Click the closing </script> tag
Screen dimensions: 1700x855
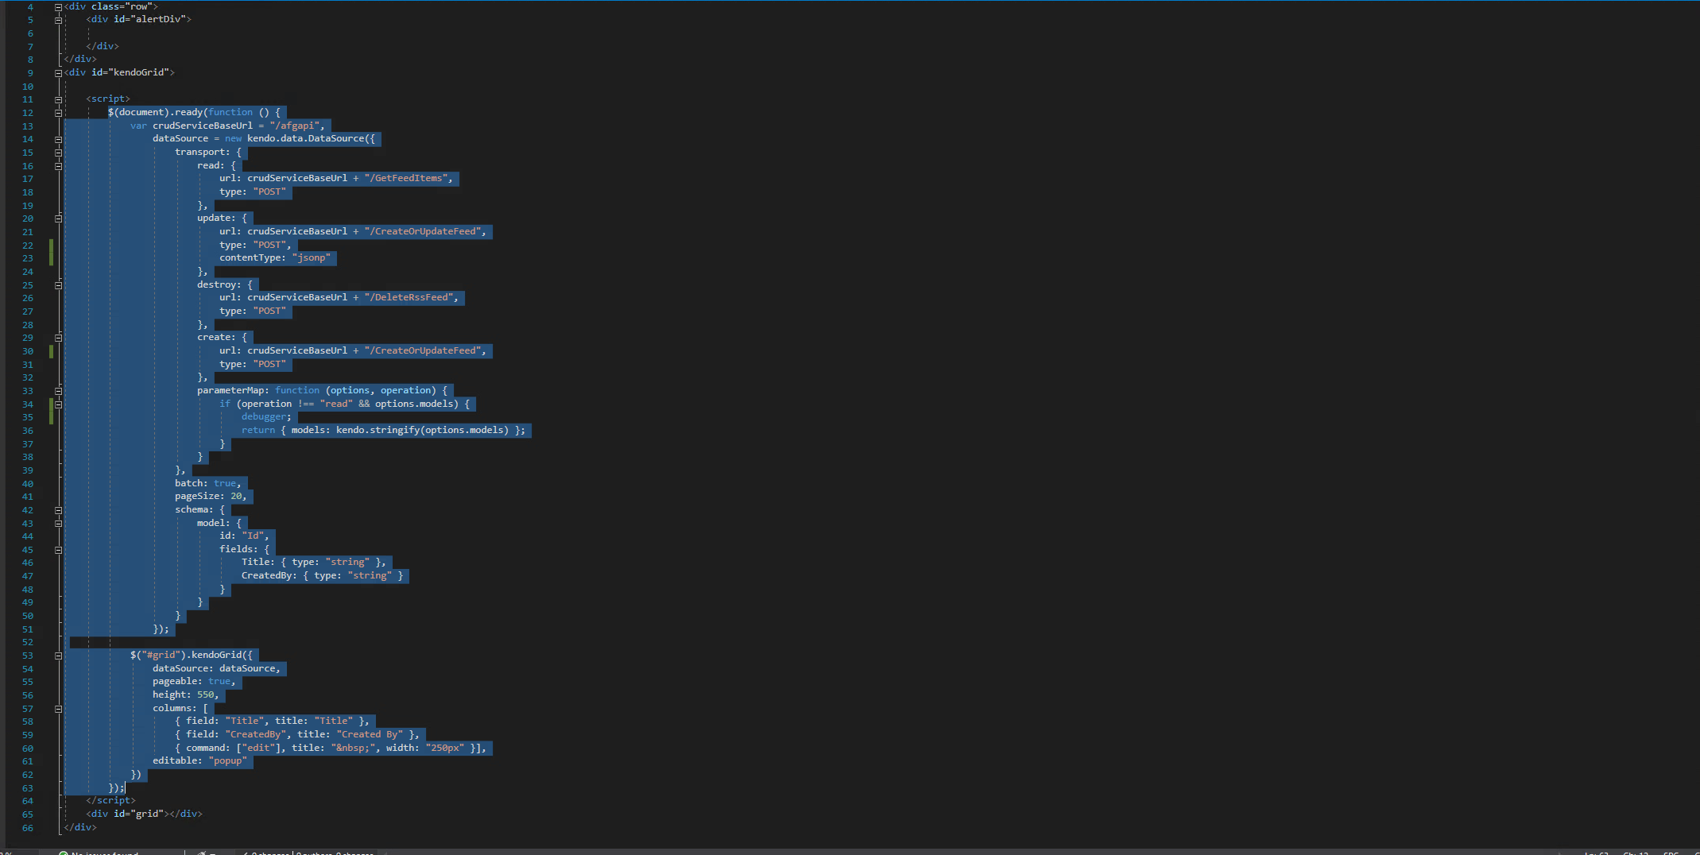tap(110, 800)
